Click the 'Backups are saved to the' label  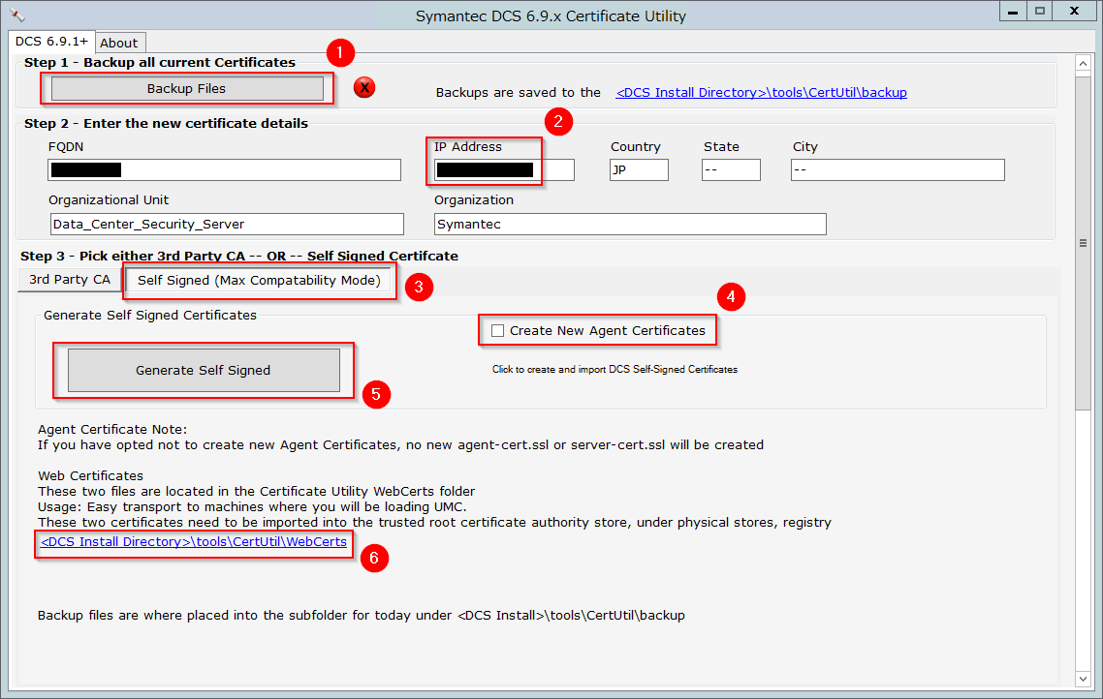tap(519, 92)
